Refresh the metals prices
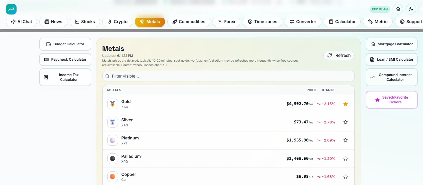Viewport: 423px width, 185px height. coord(339,55)
